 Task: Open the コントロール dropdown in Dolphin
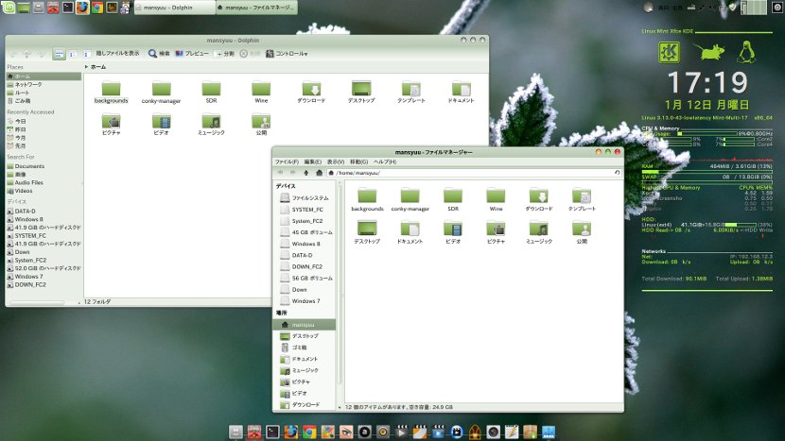click(287, 54)
